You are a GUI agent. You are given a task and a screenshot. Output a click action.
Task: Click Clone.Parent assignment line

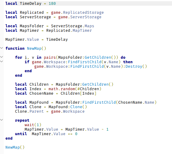50,111
